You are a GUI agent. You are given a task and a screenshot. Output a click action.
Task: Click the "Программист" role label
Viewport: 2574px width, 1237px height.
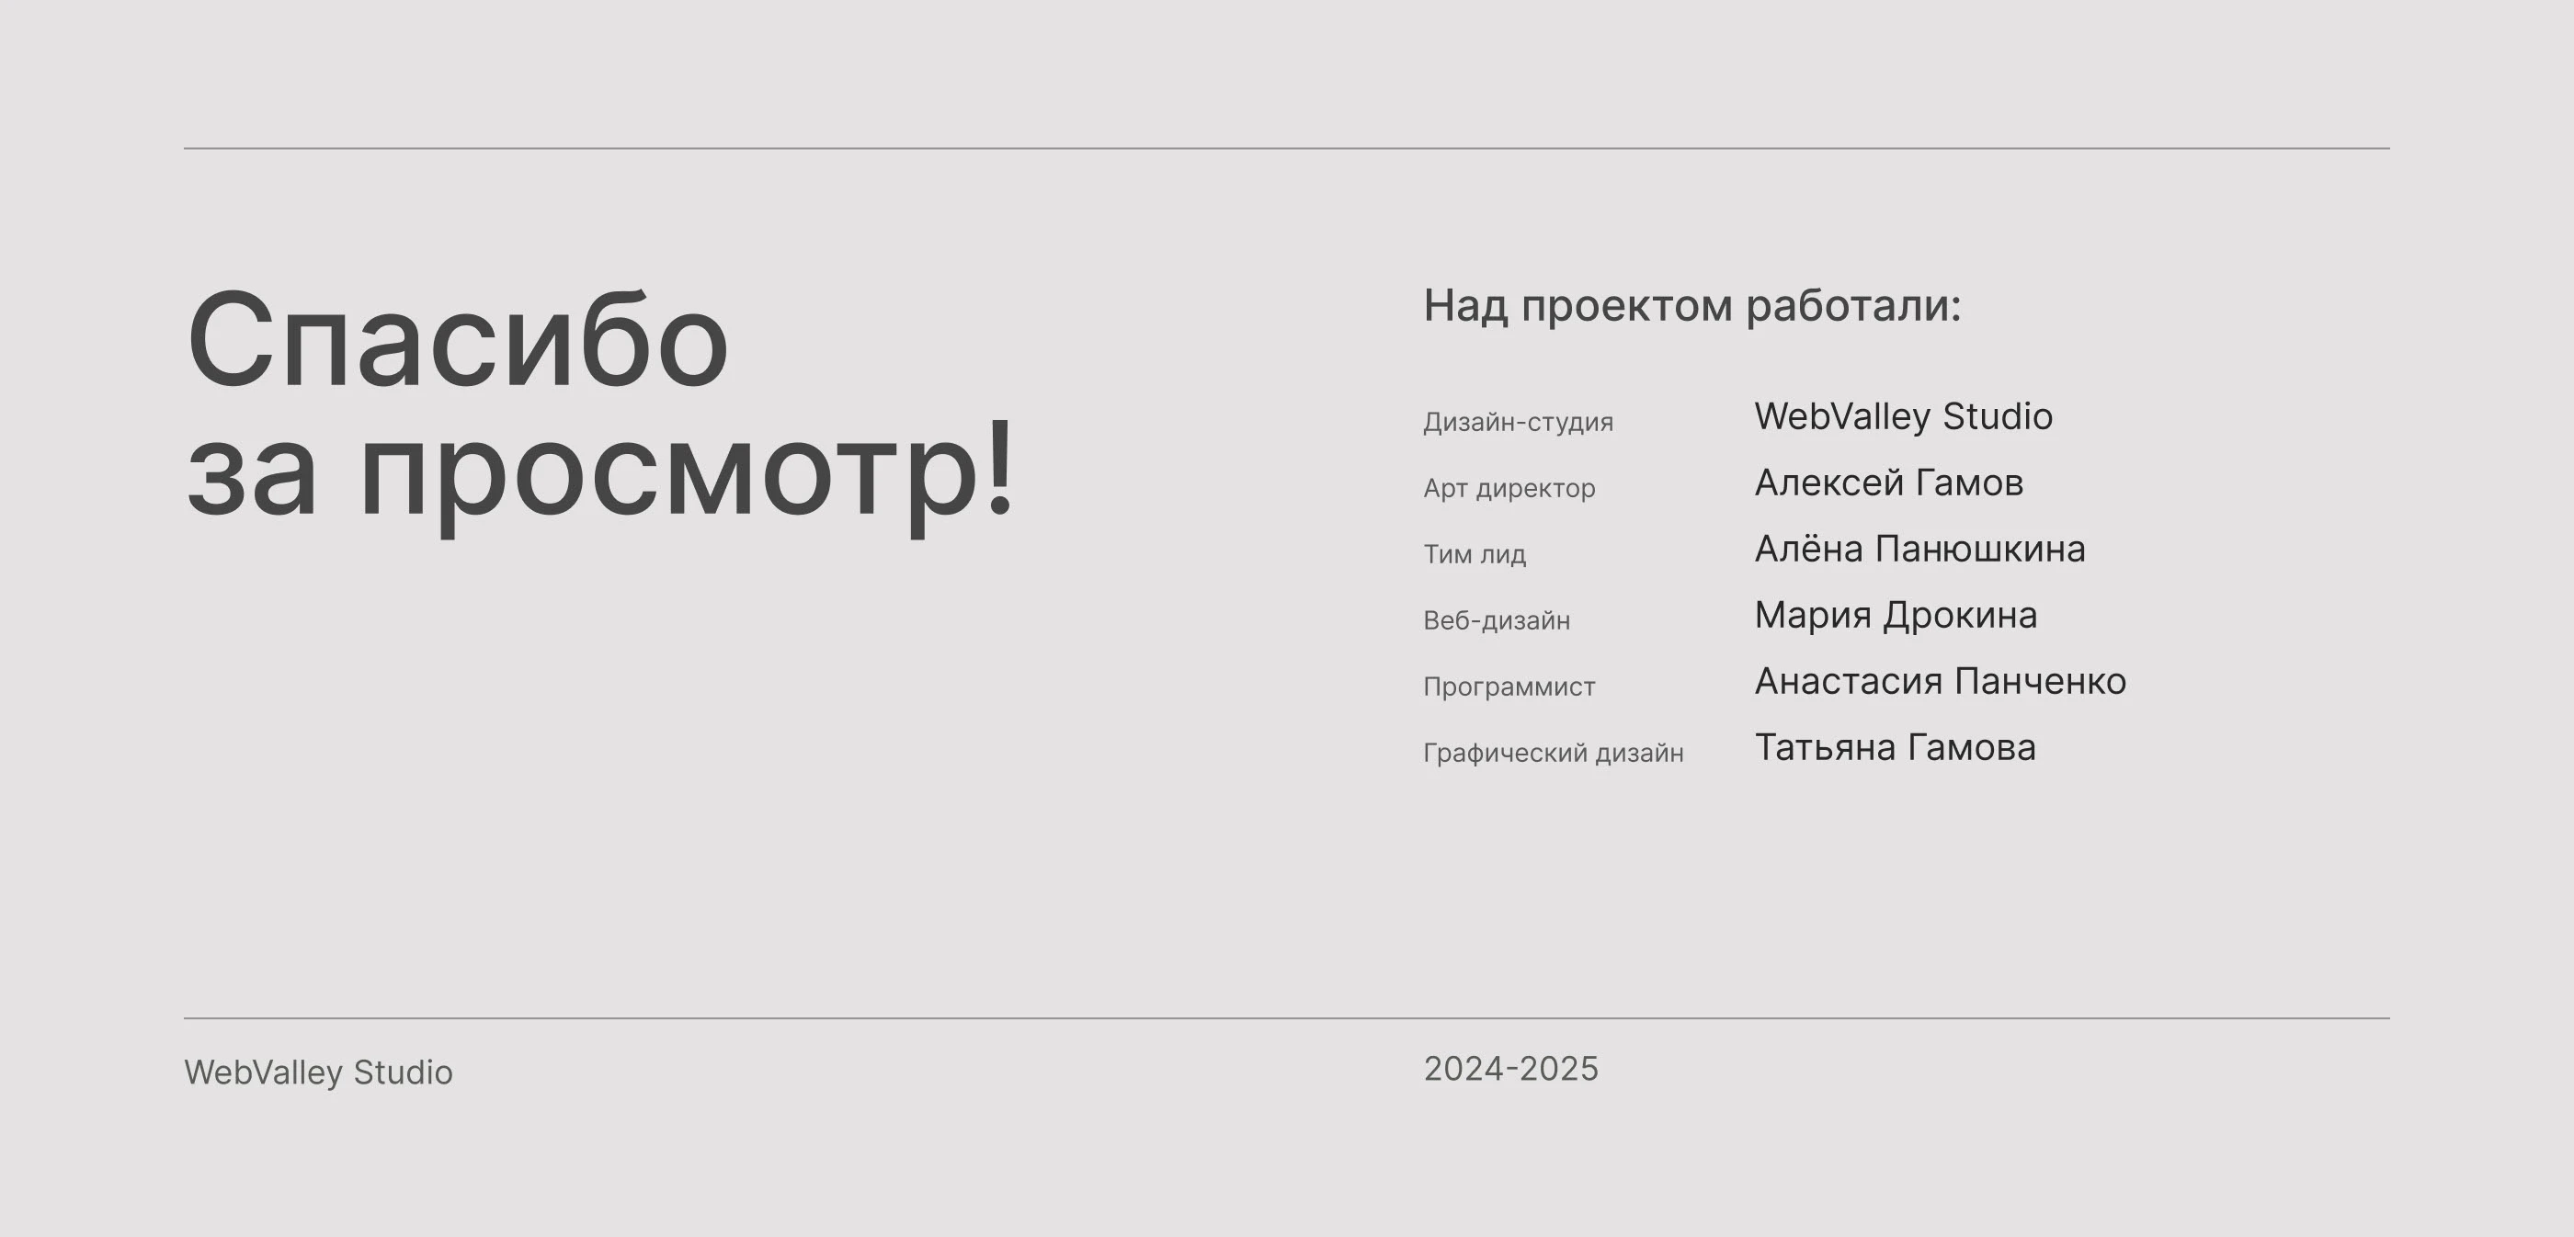(x=1509, y=687)
